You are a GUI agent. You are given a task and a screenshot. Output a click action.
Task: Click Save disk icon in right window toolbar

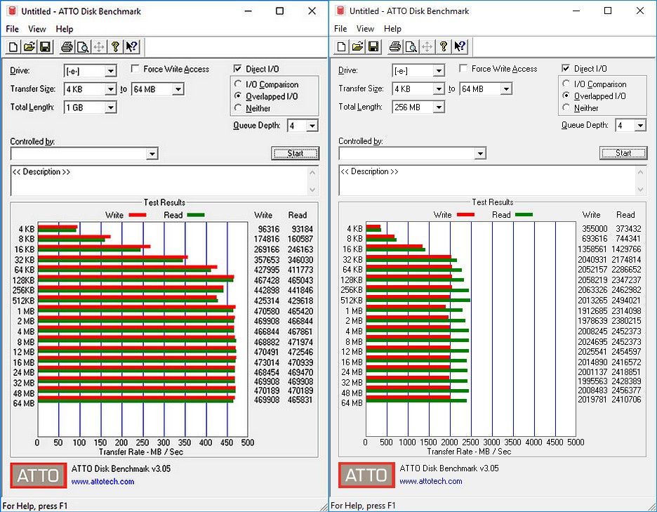[373, 46]
